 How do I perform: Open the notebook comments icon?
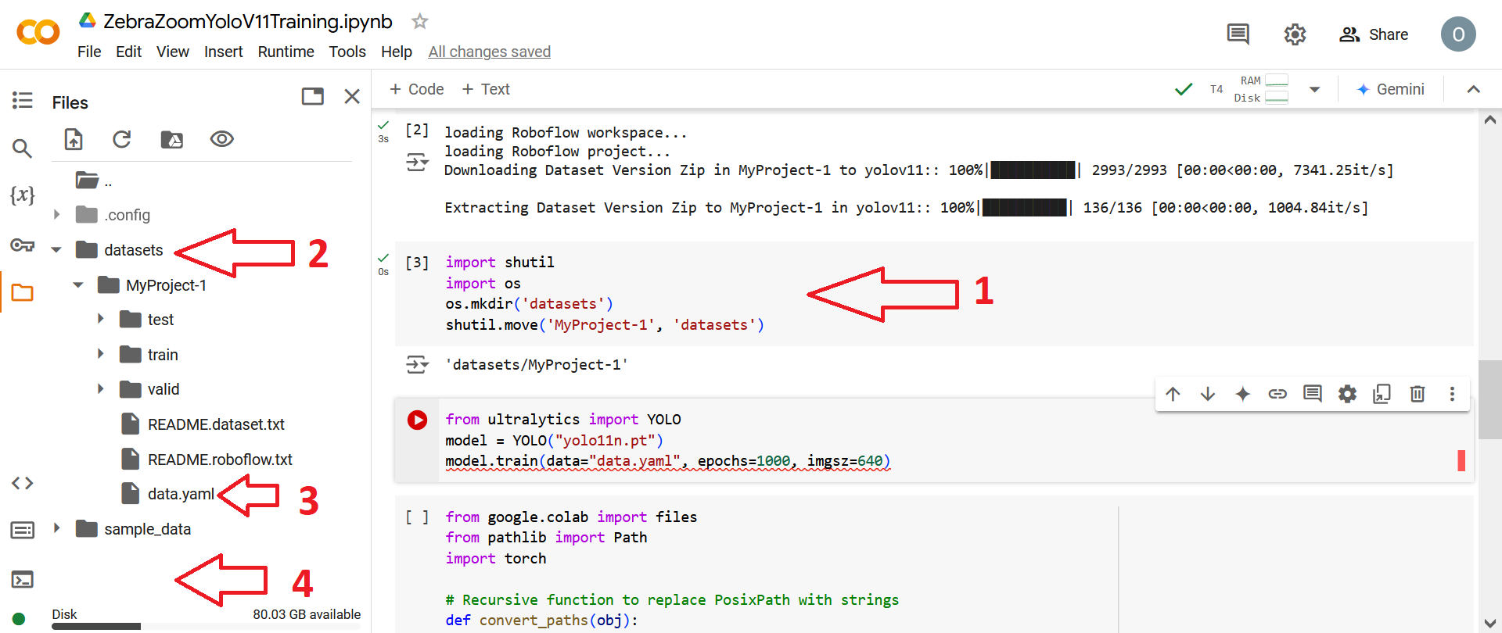(1238, 34)
